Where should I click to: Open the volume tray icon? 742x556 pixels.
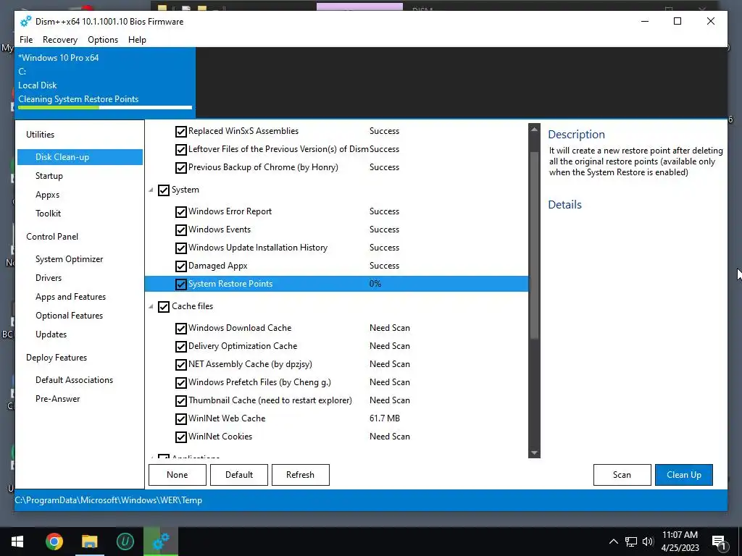tap(648, 542)
